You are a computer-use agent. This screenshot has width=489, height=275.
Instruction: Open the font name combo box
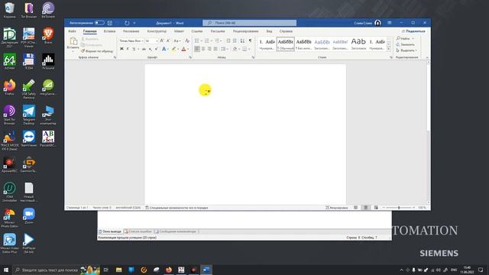pyautogui.click(x=131, y=40)
